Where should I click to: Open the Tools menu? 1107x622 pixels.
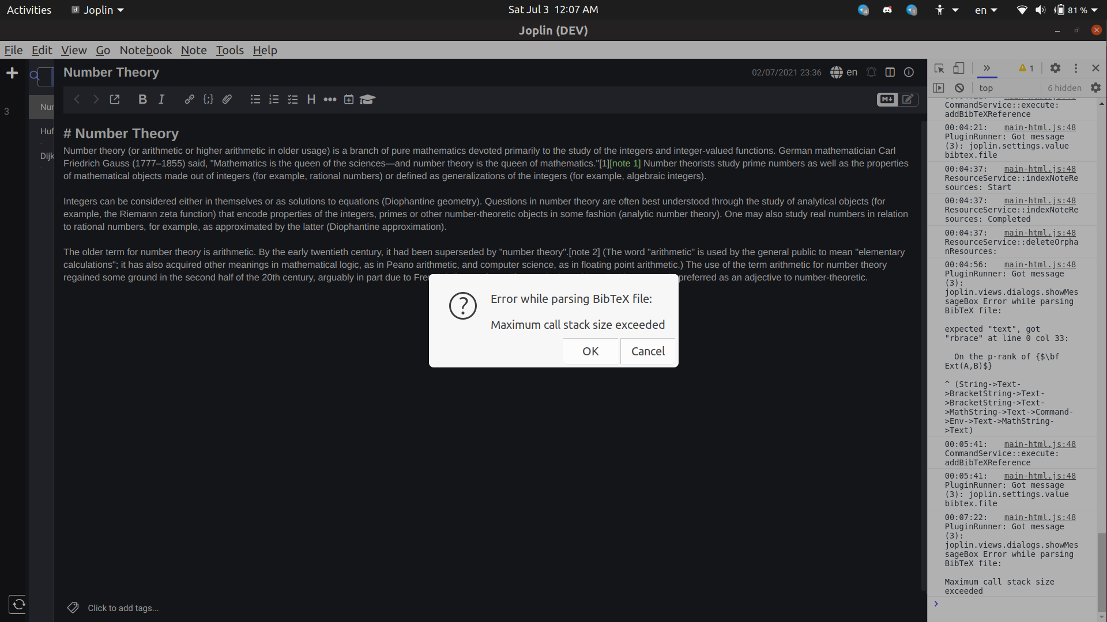pos(229,50)
